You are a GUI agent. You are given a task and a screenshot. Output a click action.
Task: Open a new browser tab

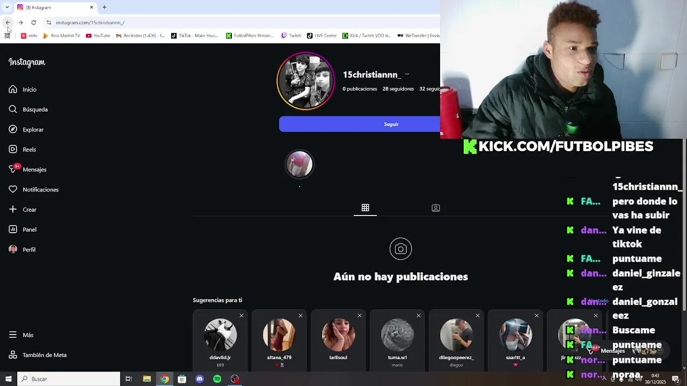(x=104, y=8)
